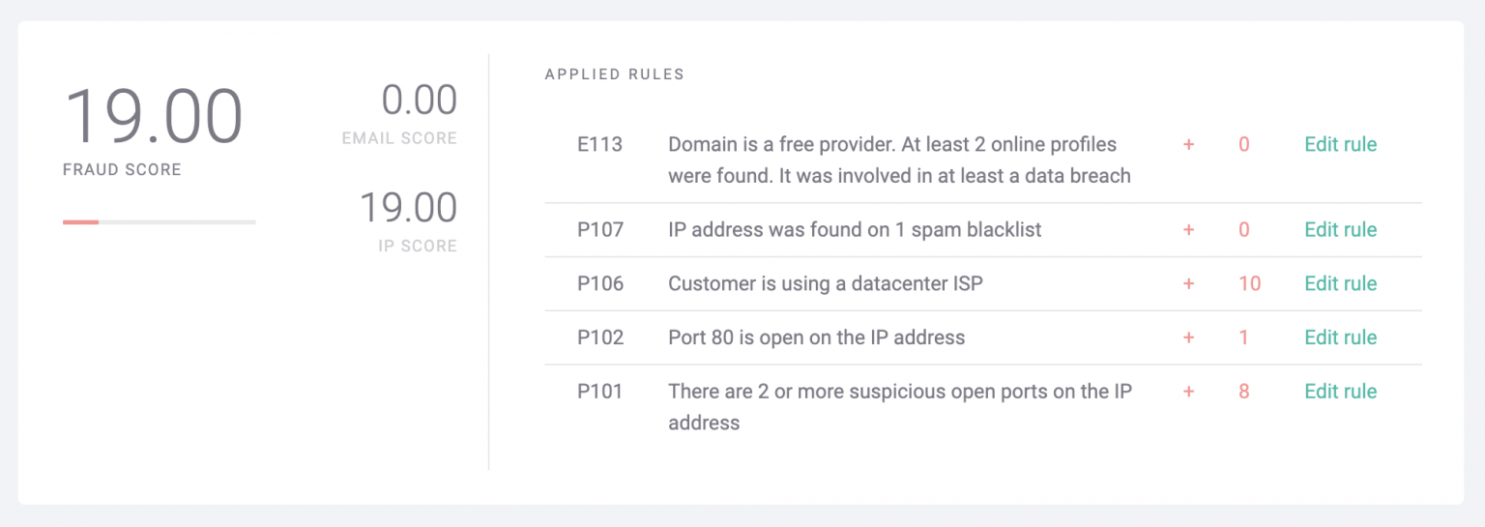
Task: Select rule code P106
Action: point(600,284)
